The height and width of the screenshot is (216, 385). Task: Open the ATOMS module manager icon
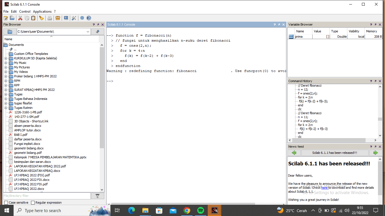pos(58,18)
